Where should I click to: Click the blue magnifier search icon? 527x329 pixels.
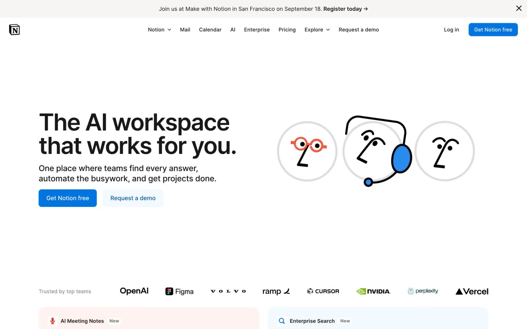pos(282,321)
